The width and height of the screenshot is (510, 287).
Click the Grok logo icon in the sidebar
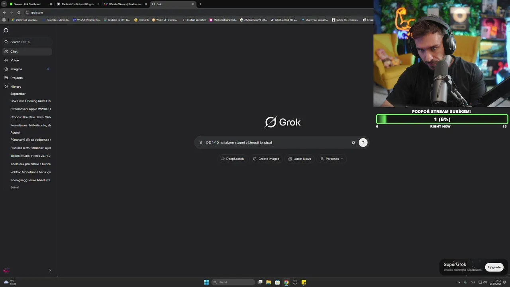coord(6,30)
